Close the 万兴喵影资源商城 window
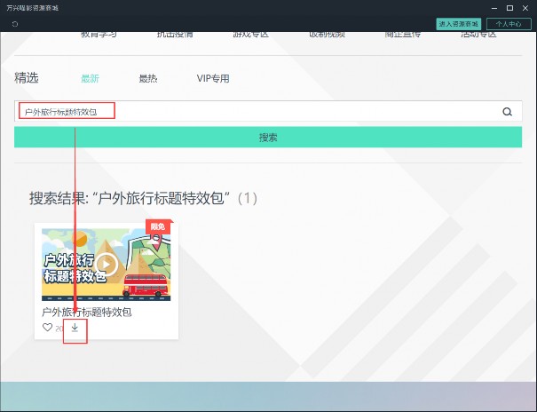 525,8
